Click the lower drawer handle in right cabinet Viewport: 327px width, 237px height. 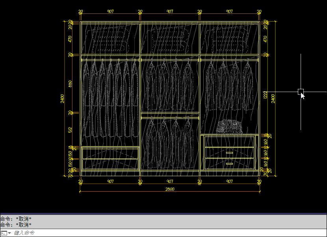229,163
